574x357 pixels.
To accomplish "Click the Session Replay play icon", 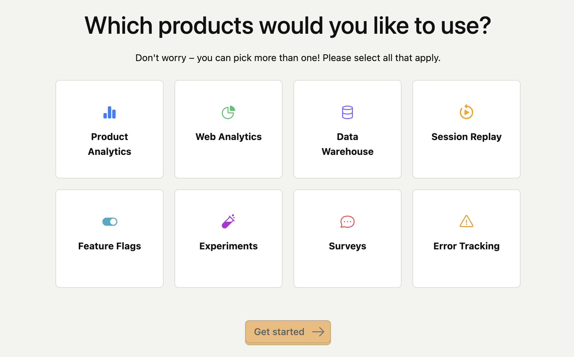I will pyautogui.click(x=467, y=112).
